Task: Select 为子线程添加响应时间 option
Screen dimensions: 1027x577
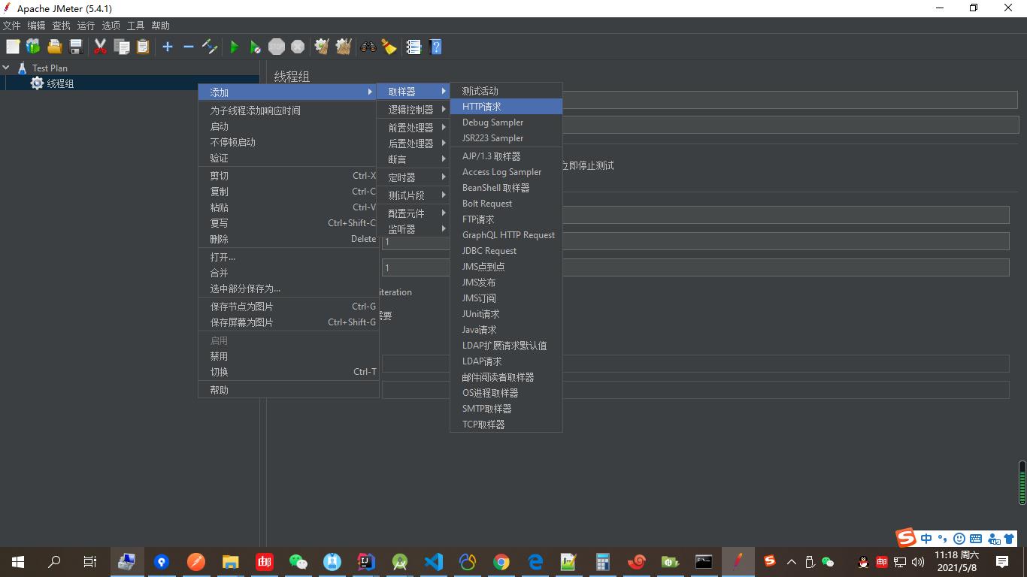Action: (x=288, y=110)
